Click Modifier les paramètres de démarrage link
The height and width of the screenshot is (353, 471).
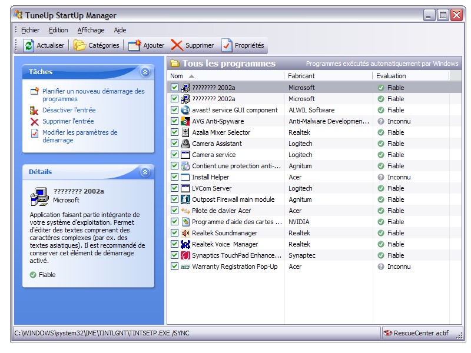(x=79, y=136)
